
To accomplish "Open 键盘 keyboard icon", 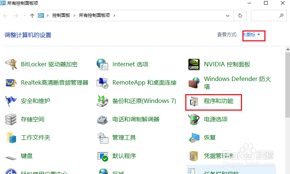I will (x=11, y=158).
